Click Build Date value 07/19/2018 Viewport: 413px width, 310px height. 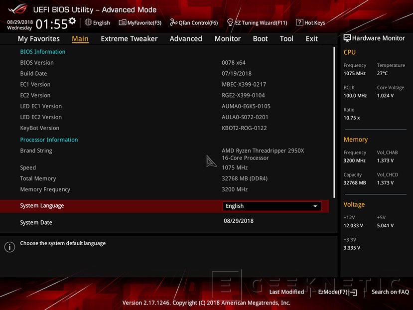pos(237,74)
